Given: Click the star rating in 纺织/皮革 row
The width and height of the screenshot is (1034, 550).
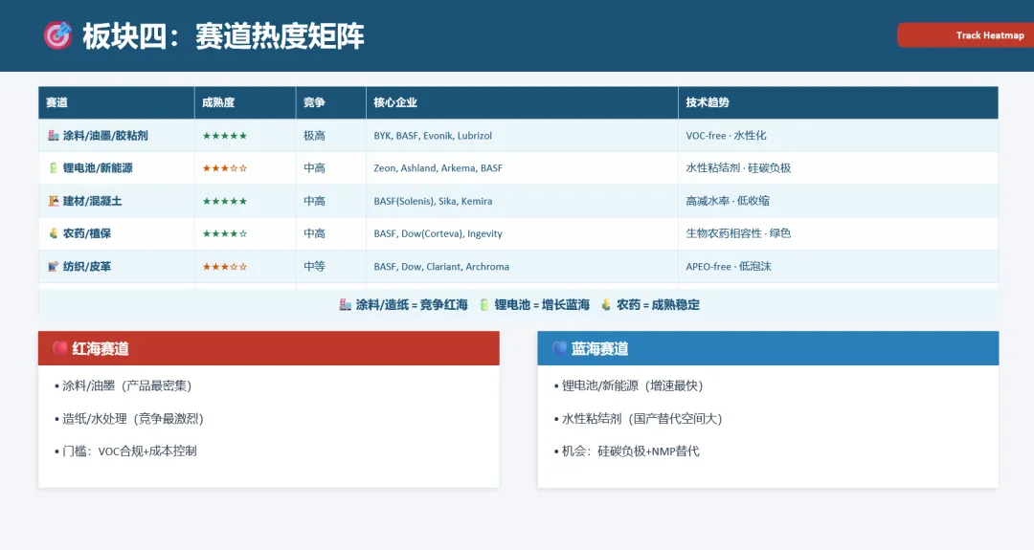Looking at the screenshot, I should click(225, 266).
